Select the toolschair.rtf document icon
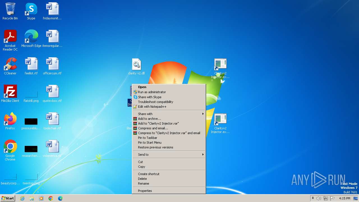The image size is (359, 202). point(52,121)
